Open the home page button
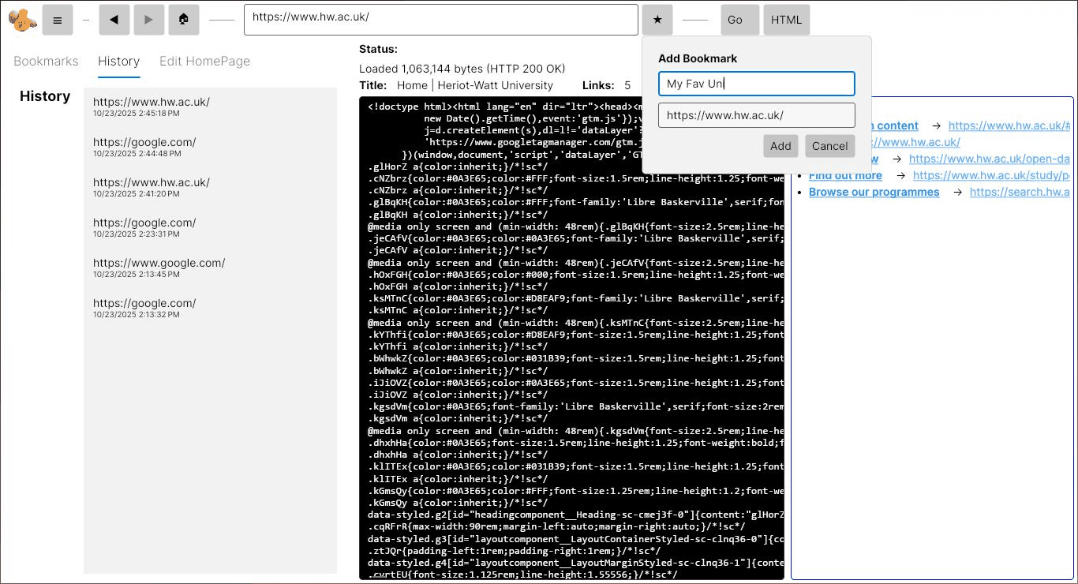Screen dimensions: 1078x584 point(184,20)
